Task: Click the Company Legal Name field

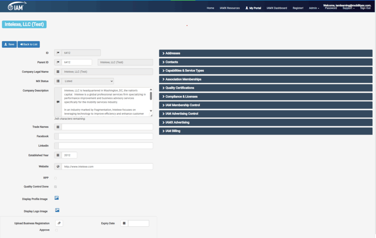Action: coord(107,72)
